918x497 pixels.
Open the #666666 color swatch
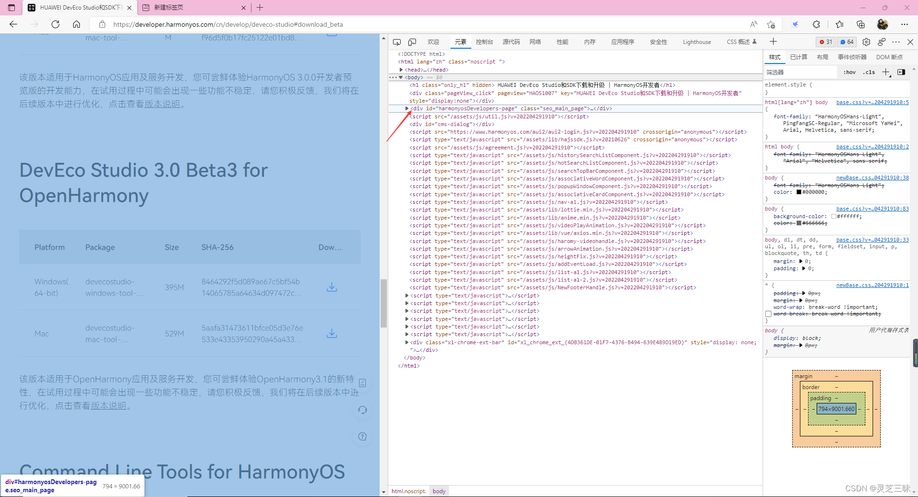click(799, 223)
